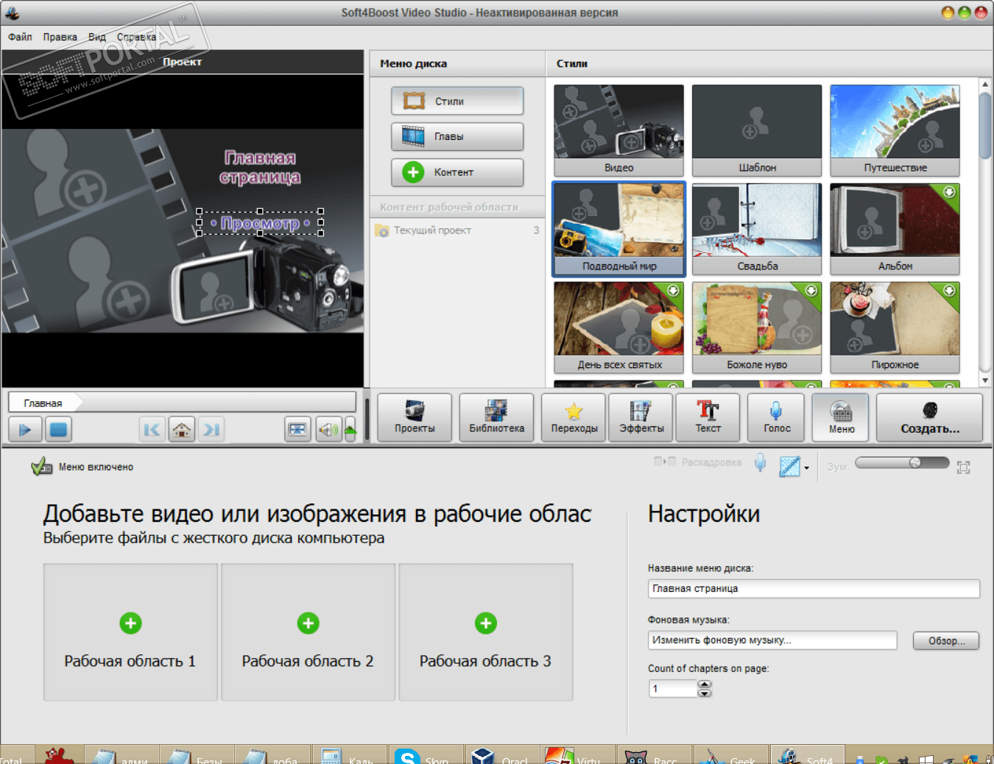Go to the home menu page in preview
This screenshot has width=994, height=764.
tap(182, 429)
